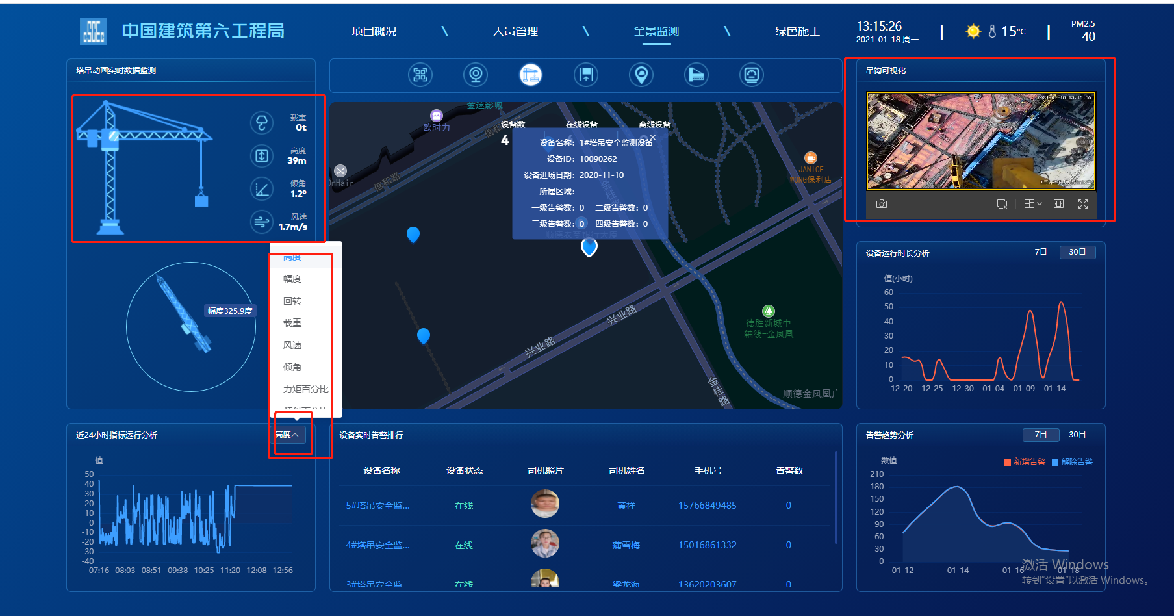Open the 5#塔吊安全监... device row link
Screen dimensions: 1174x616
tap(378, 506)
